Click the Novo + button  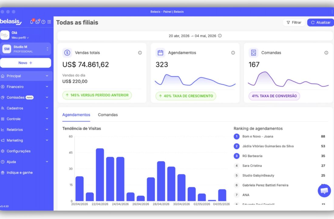26,63
